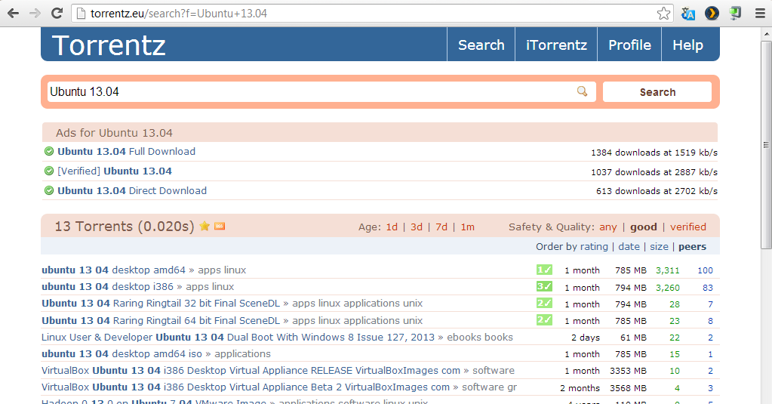This screenshot has height=404, width=772.
Task: Click green check icon beside Direct Download ad
Action: (49, 190)
